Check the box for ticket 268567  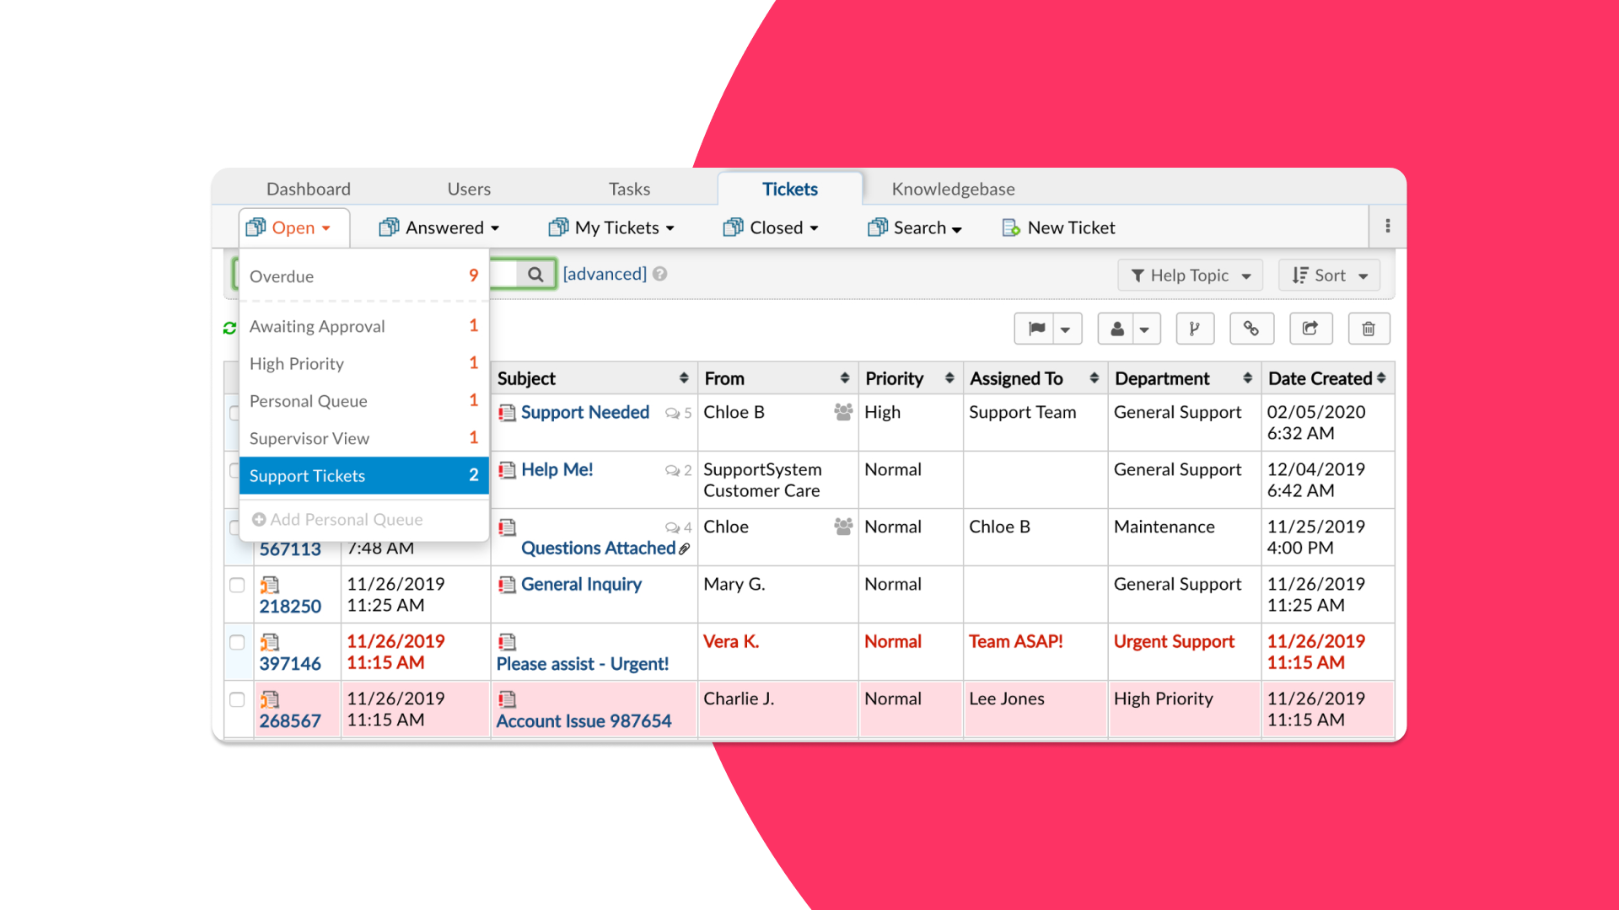click(x=237, y=699)
